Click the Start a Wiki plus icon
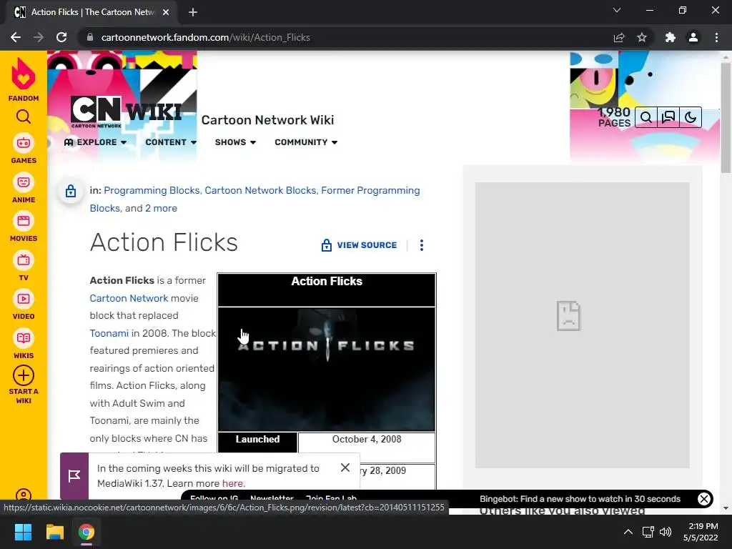Viewport: 732px width, 549px height. [24, 375]
